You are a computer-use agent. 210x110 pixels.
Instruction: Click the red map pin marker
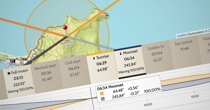tap(65, 28)
